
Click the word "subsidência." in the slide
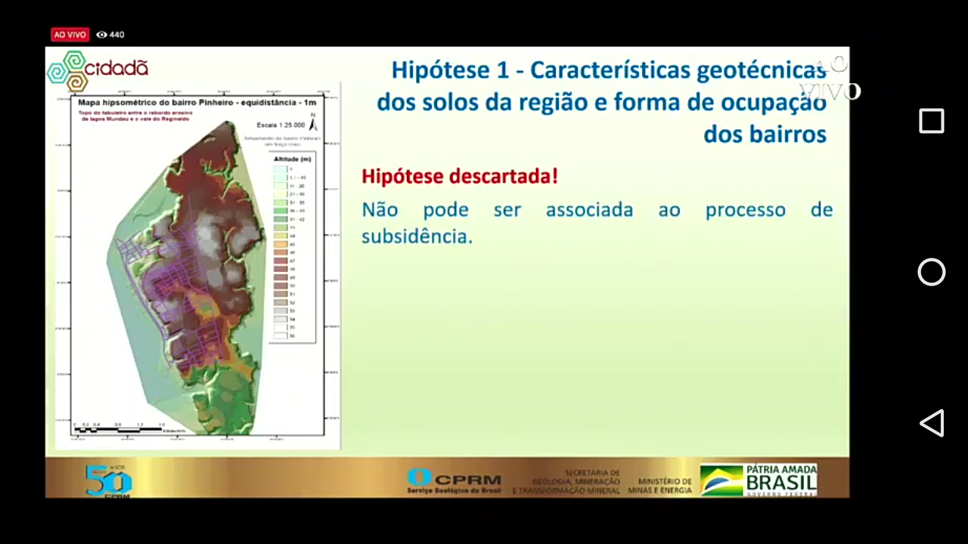(x=417, y=236)
